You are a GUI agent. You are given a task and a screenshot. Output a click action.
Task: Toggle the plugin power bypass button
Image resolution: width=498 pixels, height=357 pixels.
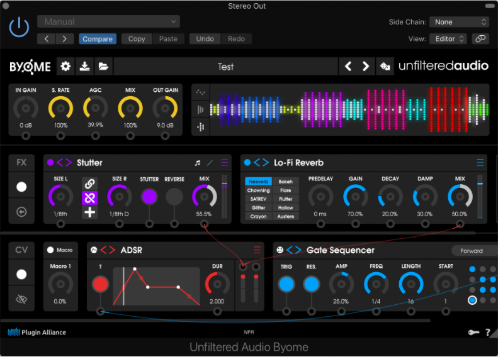(x=19, y=26)
